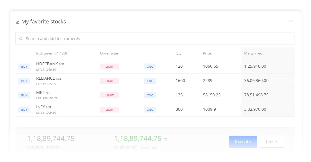Click the Execute button
This screenshot has width=311, height=162.
243,142
